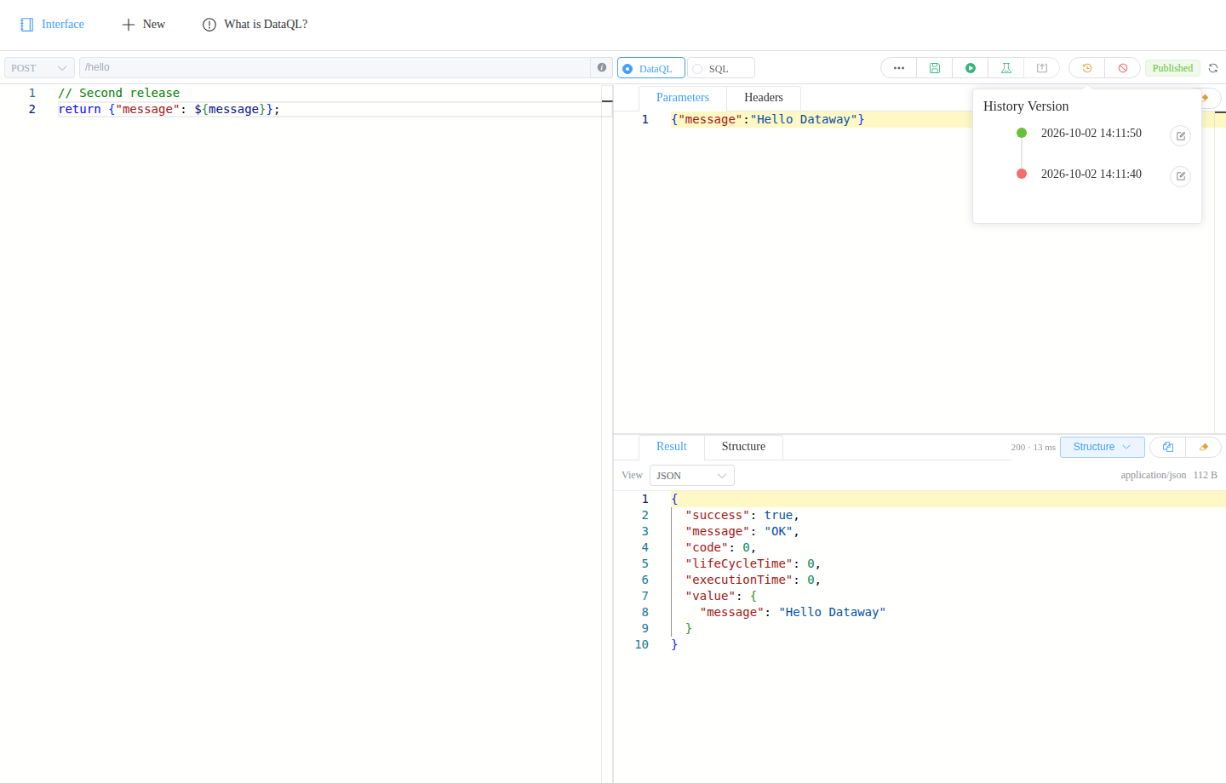Run the query with the play icon
Image resolution: width=1226 pixels, height=783 pixels.
(x=970, y=68)
